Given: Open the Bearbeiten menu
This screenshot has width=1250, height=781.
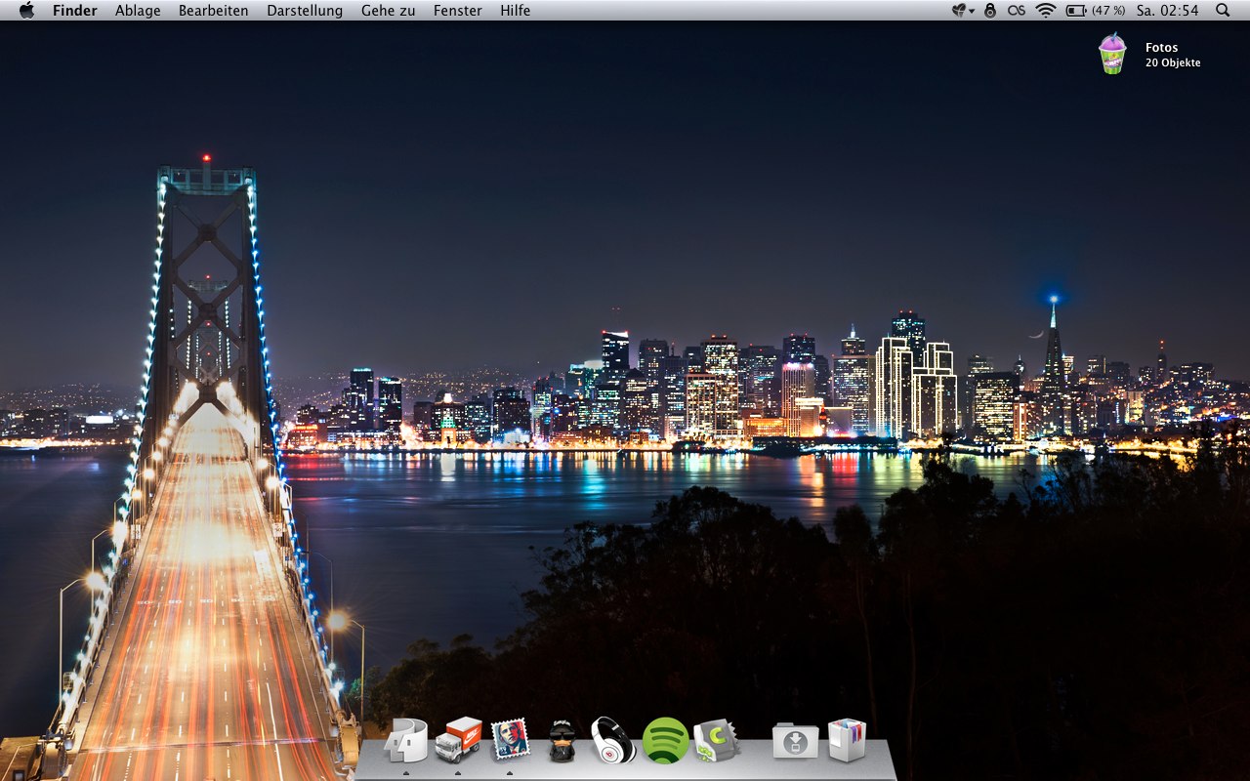Looking at the screenshot, I should [213, 11].
